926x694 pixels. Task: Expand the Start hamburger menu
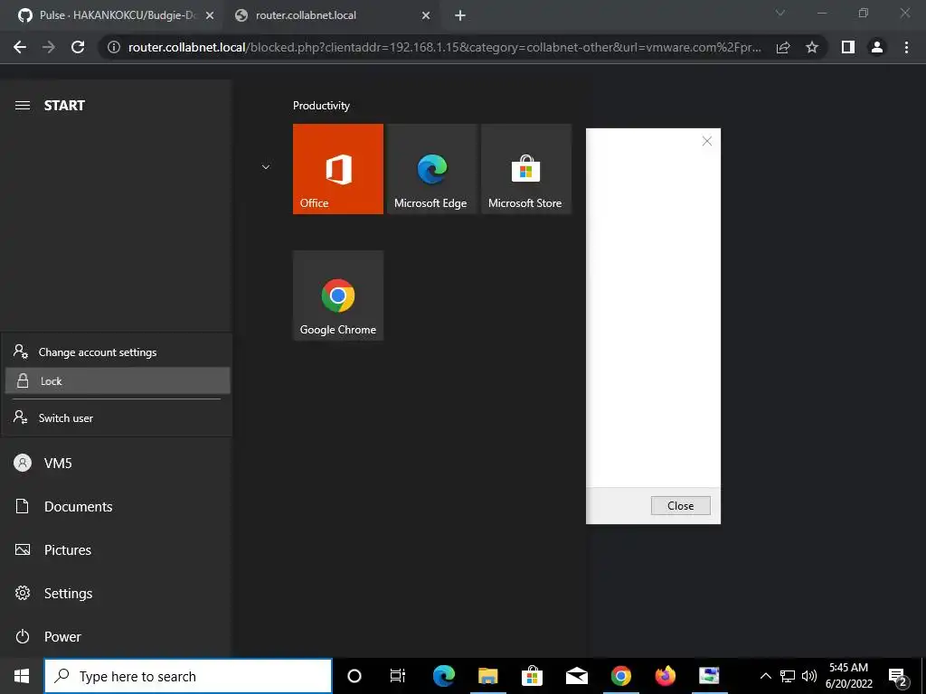click(23, 105)
